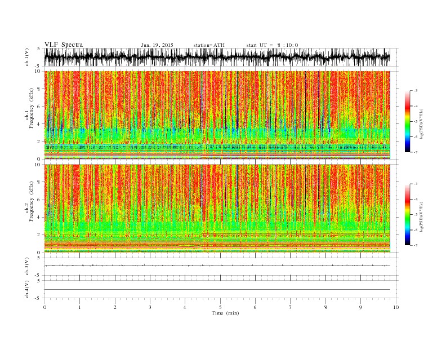Click the "ch.4(V)" axis label
Image resolution: width=446 pixels, height=345 pixels.
coord(26,289)
